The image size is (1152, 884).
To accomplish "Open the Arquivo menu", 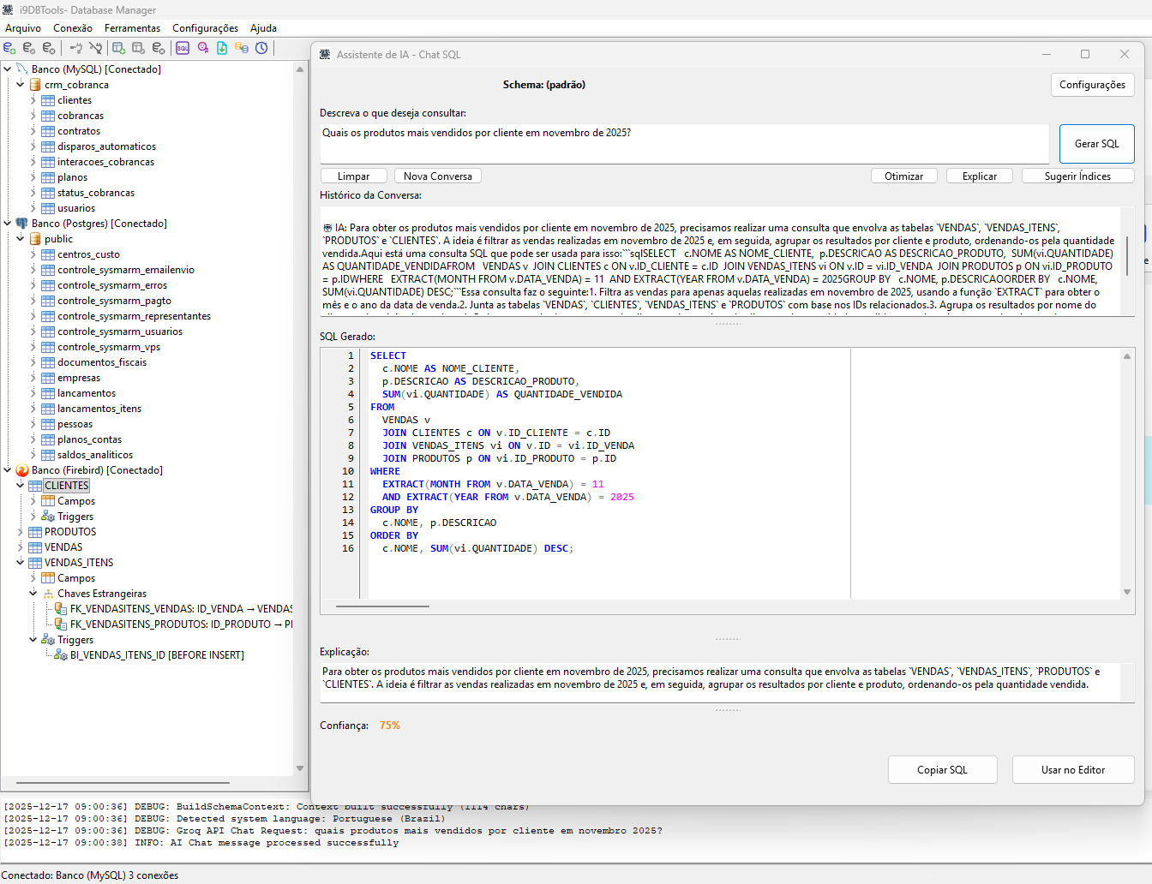I will click(23, 28).
